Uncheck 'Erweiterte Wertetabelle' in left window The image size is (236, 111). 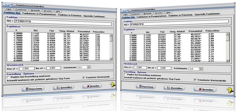84,77
